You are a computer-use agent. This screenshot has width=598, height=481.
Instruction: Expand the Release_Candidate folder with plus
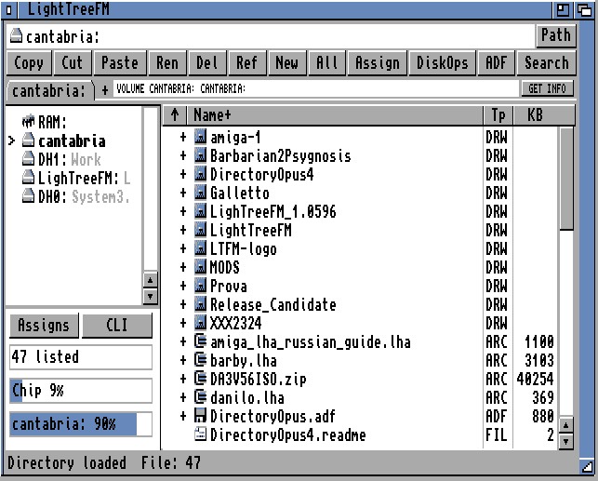tap(183, 305)
